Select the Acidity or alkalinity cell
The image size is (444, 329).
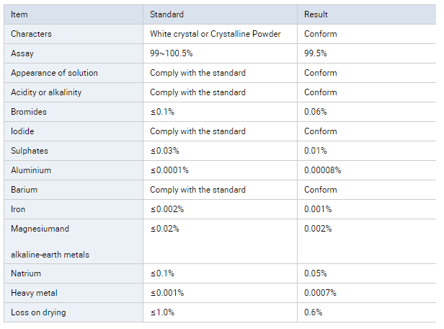click(x=48, y=92)
